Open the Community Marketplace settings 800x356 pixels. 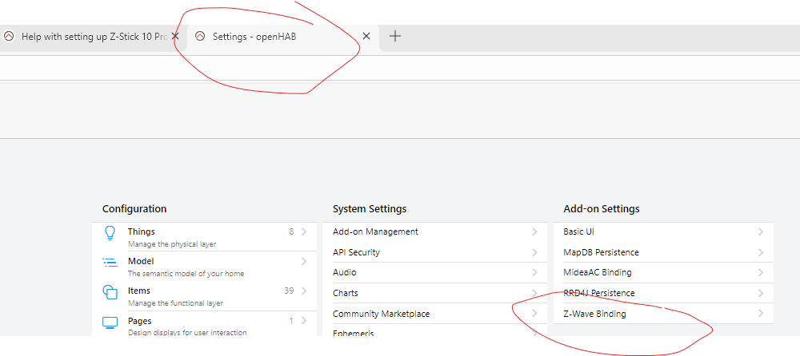click(381, 314)
